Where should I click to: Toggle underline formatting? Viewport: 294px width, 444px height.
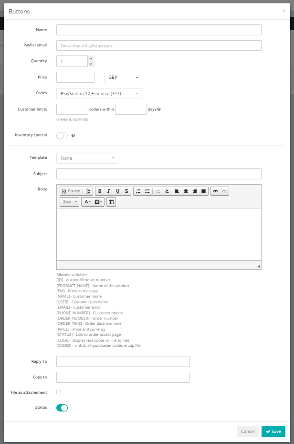[x=117, y=191]
